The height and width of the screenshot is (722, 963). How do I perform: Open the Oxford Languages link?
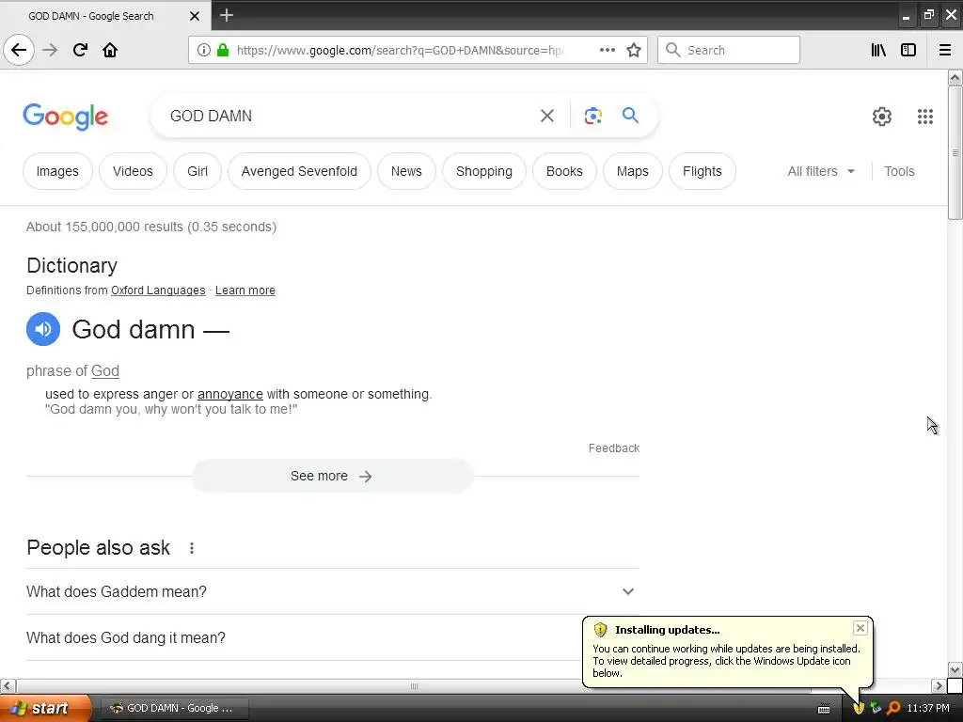pos(158,290)
